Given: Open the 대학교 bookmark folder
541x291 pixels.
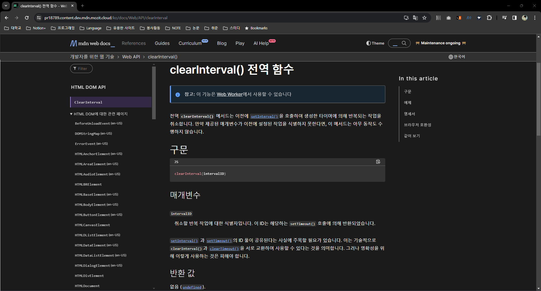Looking at the screenshot, I should 13,28.
